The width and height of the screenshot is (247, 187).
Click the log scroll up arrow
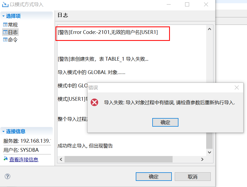click(x=209, y=29)
